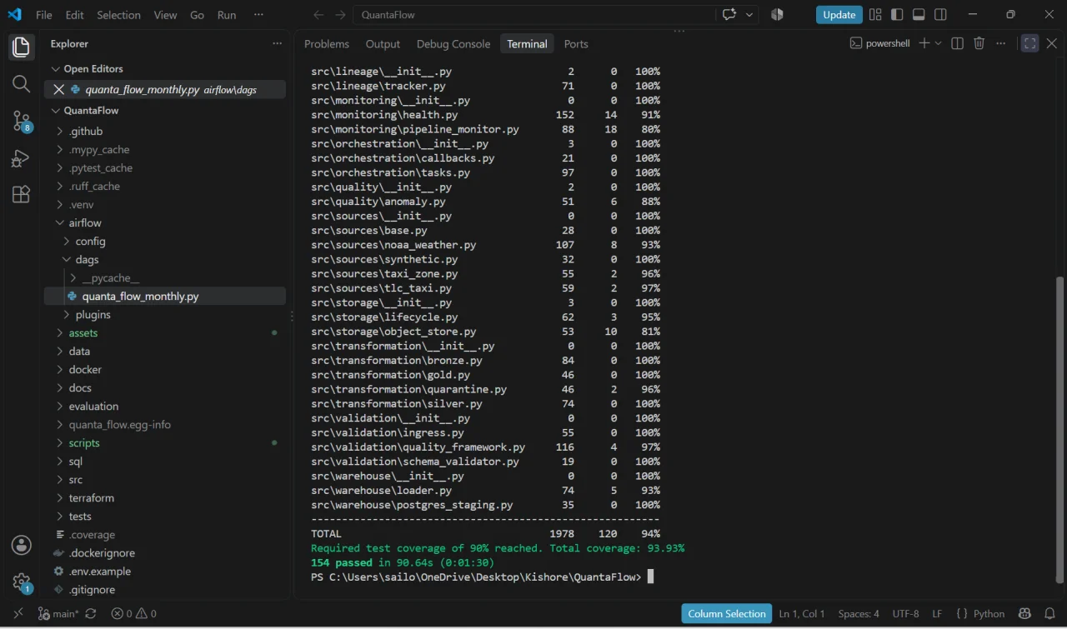Click the Copilot chat icon in title bar
Viewport: 1067px width, 629px height.
(731, 15)
